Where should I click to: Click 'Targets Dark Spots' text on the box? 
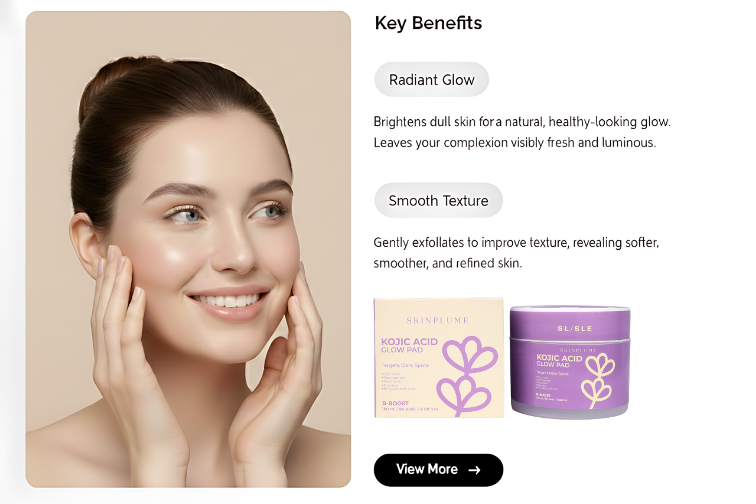point(405,365)
